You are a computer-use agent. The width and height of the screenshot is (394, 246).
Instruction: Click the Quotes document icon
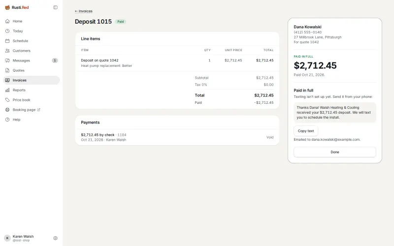pyautogui.click(x=7, y=70)
